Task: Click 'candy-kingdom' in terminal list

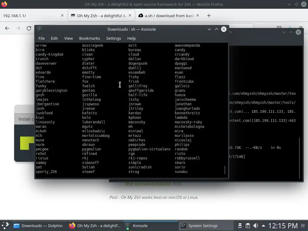Action: pos(50,54)
